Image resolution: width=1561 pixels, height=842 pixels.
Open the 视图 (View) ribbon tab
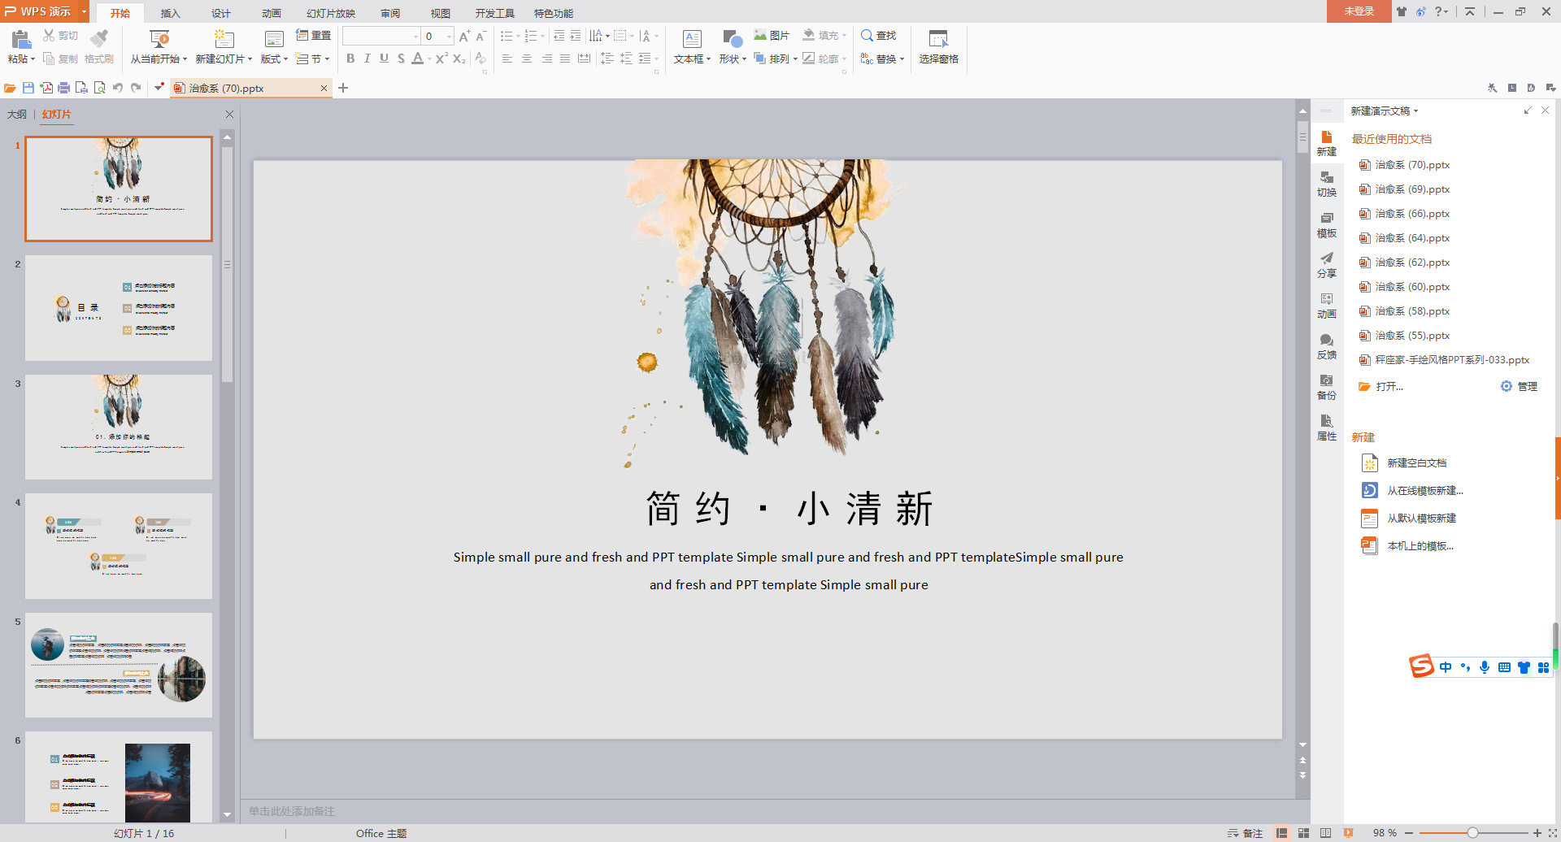pyautogui.click(x=441, y=13)
